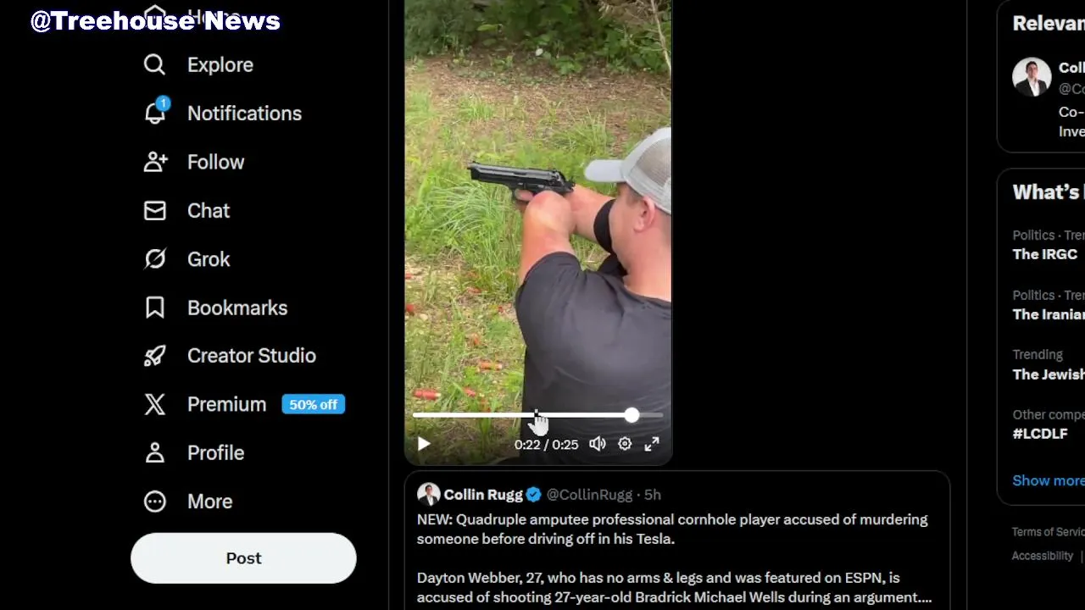Open the Bookmarks icon

154,308
